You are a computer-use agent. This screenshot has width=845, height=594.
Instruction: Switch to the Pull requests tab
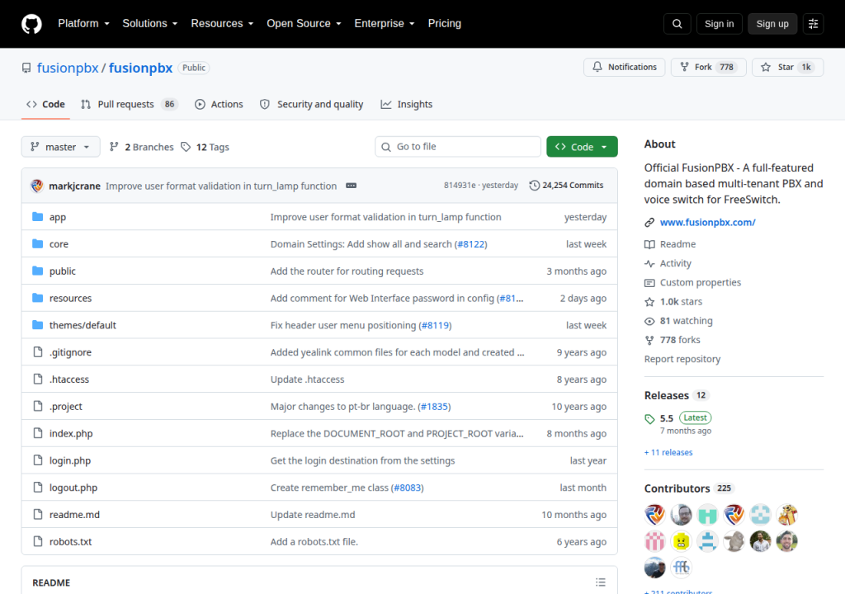pyautogui.click(x=130, y=104)
